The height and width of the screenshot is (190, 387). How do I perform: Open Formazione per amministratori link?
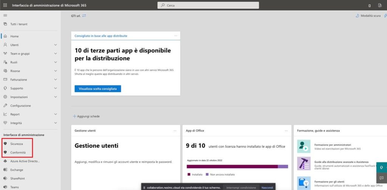pyautogui.click(x=333, y=145)
